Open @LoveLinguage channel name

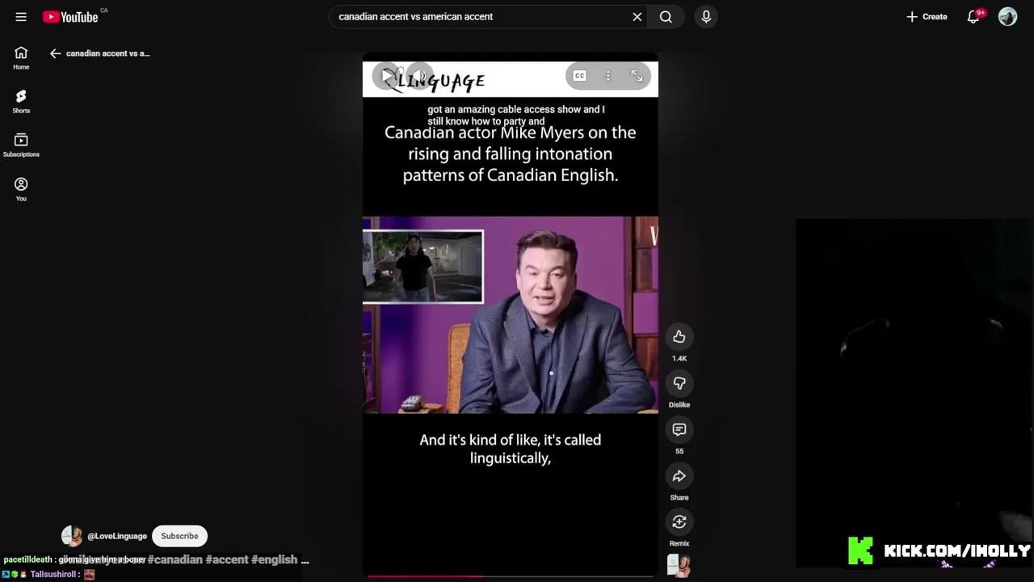(117, 536)
